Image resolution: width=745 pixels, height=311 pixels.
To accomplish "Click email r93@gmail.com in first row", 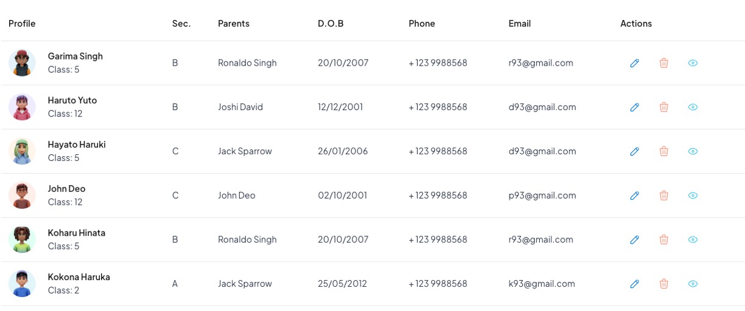I will (x=540, y=63).
